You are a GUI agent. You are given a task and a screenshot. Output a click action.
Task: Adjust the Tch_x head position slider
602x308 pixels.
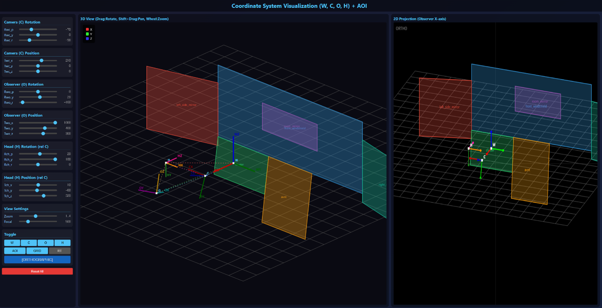[x=38, y=185]
